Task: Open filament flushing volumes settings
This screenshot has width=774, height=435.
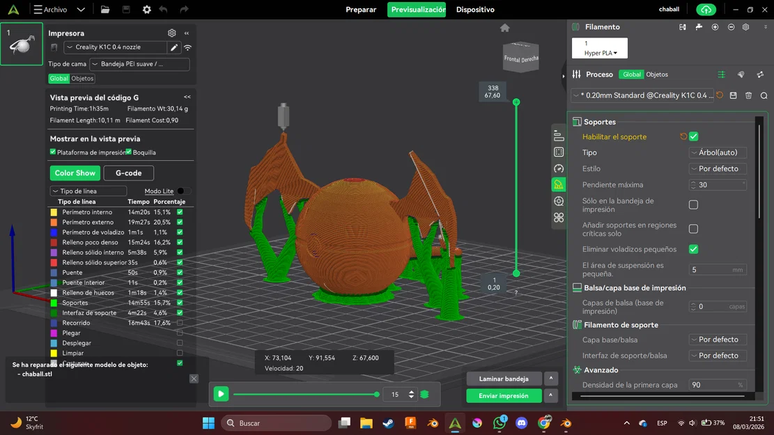Action: click(699, 27)
